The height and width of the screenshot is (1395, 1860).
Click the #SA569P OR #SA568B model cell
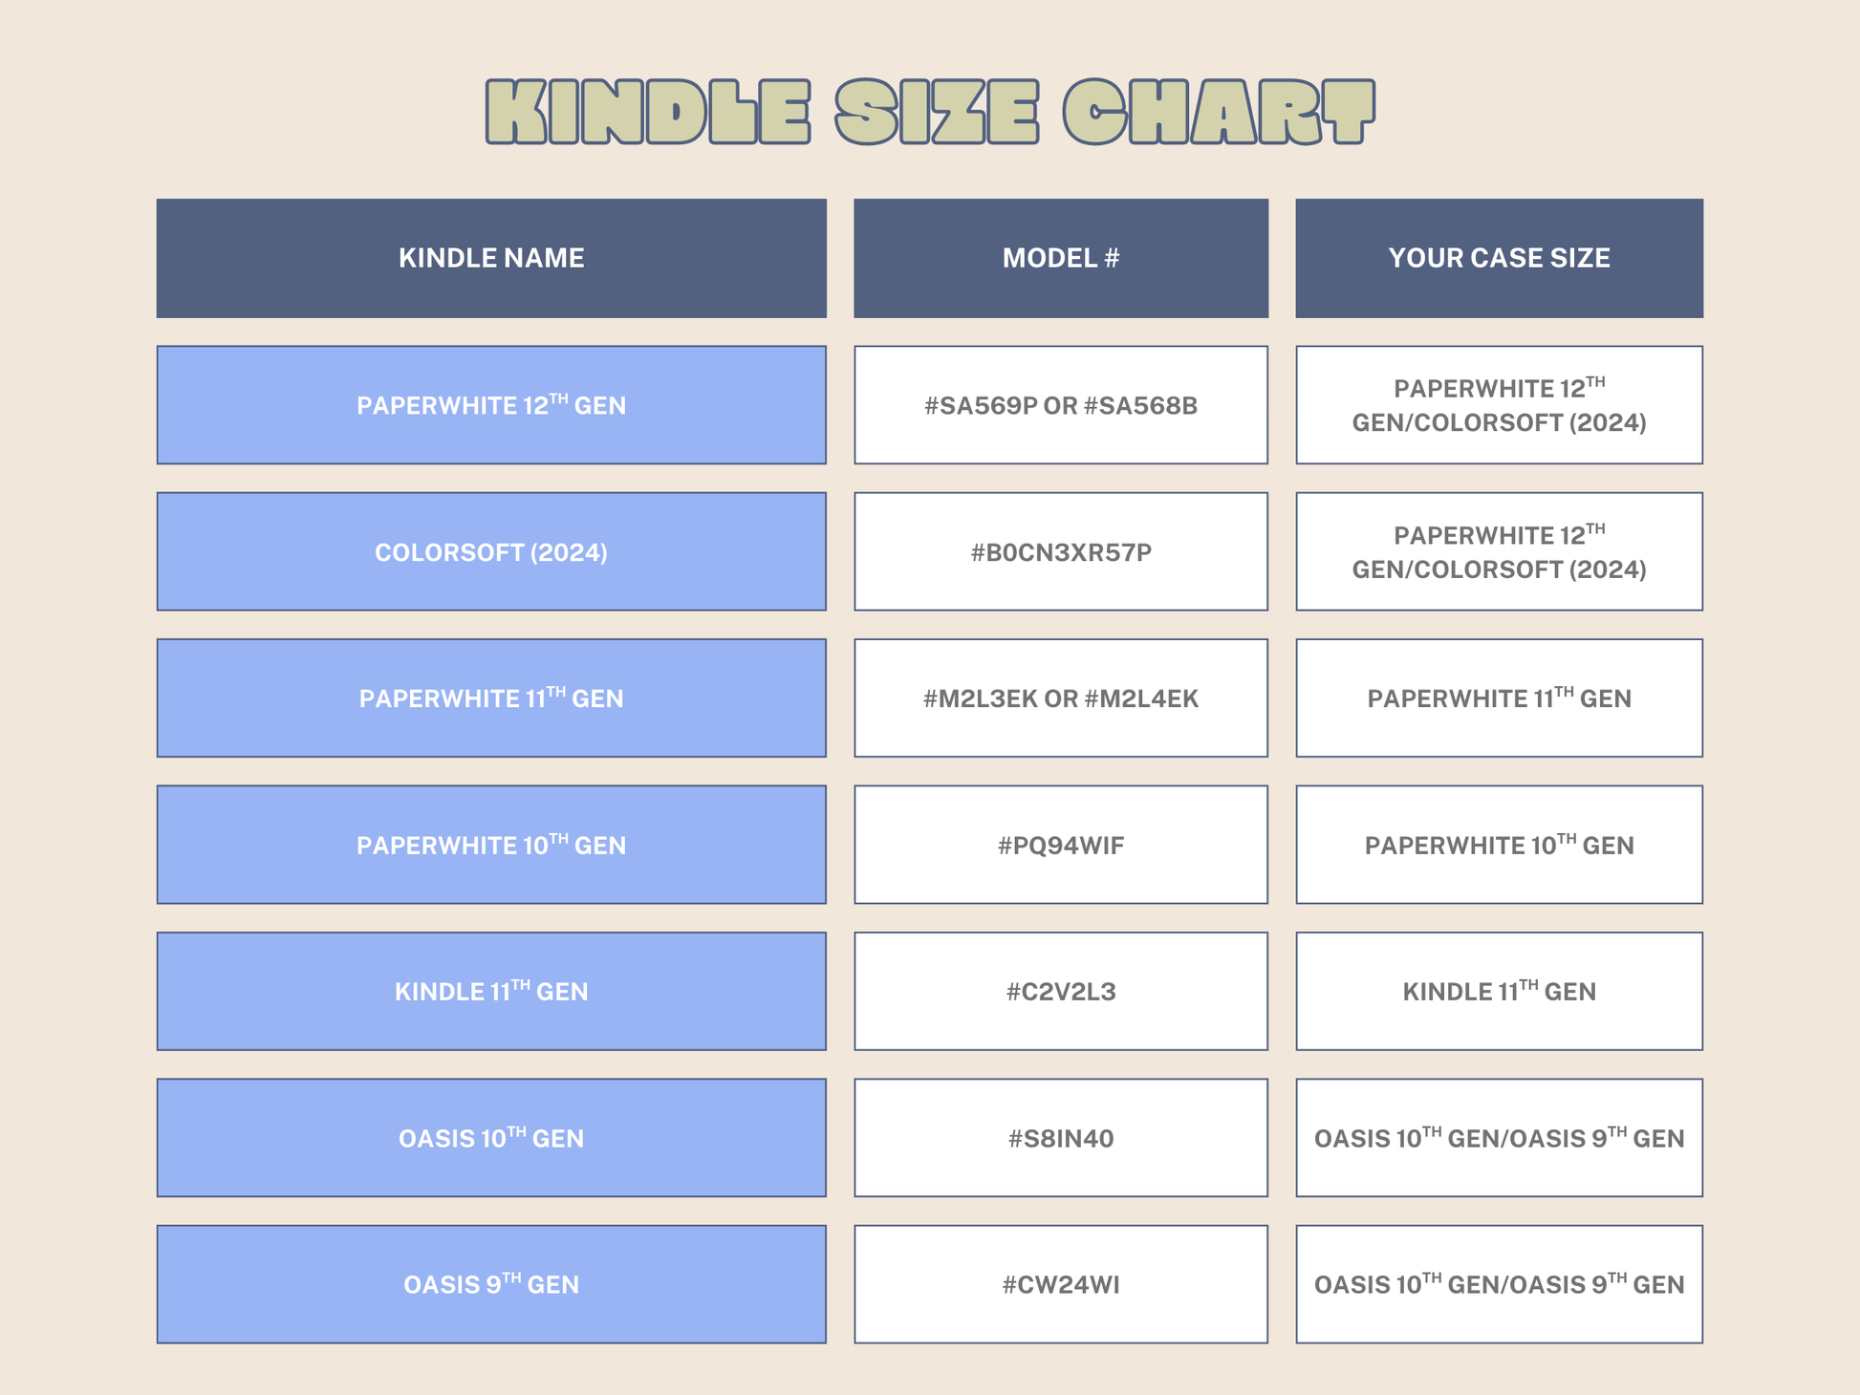click(1061, 405)
